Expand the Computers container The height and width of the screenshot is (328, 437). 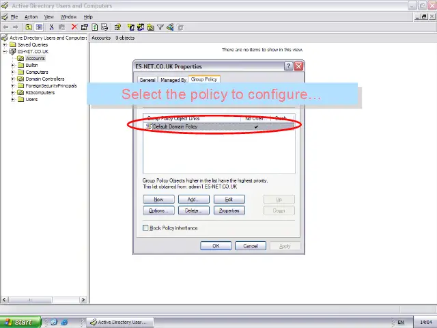13,72
